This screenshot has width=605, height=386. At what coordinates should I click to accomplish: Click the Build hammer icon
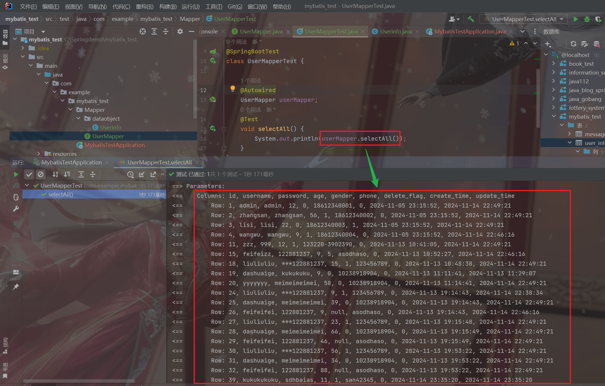tap(471, 19)
